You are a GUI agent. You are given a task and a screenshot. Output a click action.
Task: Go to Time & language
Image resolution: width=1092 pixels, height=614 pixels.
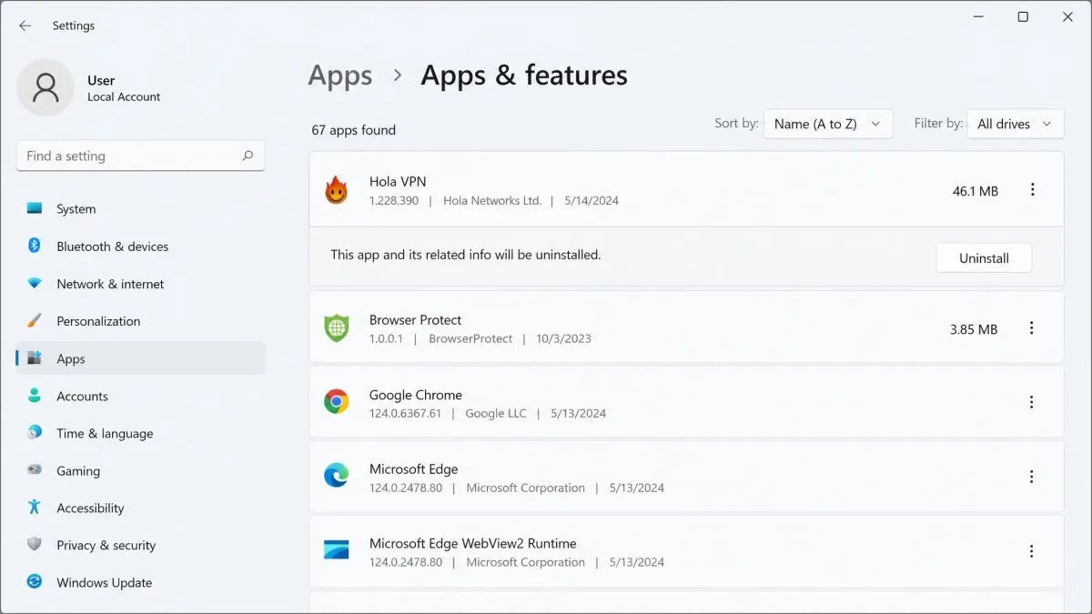pos(141,432)
